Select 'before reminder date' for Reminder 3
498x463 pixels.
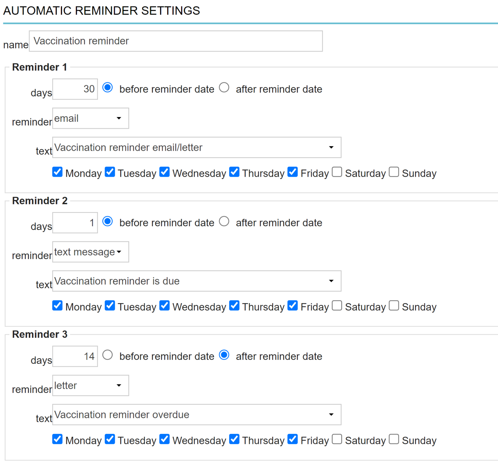pyautogui.click(x=108, y=355)
